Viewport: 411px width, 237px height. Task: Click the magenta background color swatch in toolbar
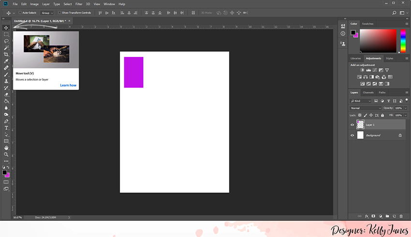(x=8, y=176)
